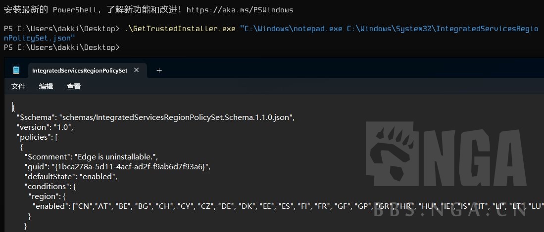
Task: Open the 查看 menu
Action: (74, 86)
